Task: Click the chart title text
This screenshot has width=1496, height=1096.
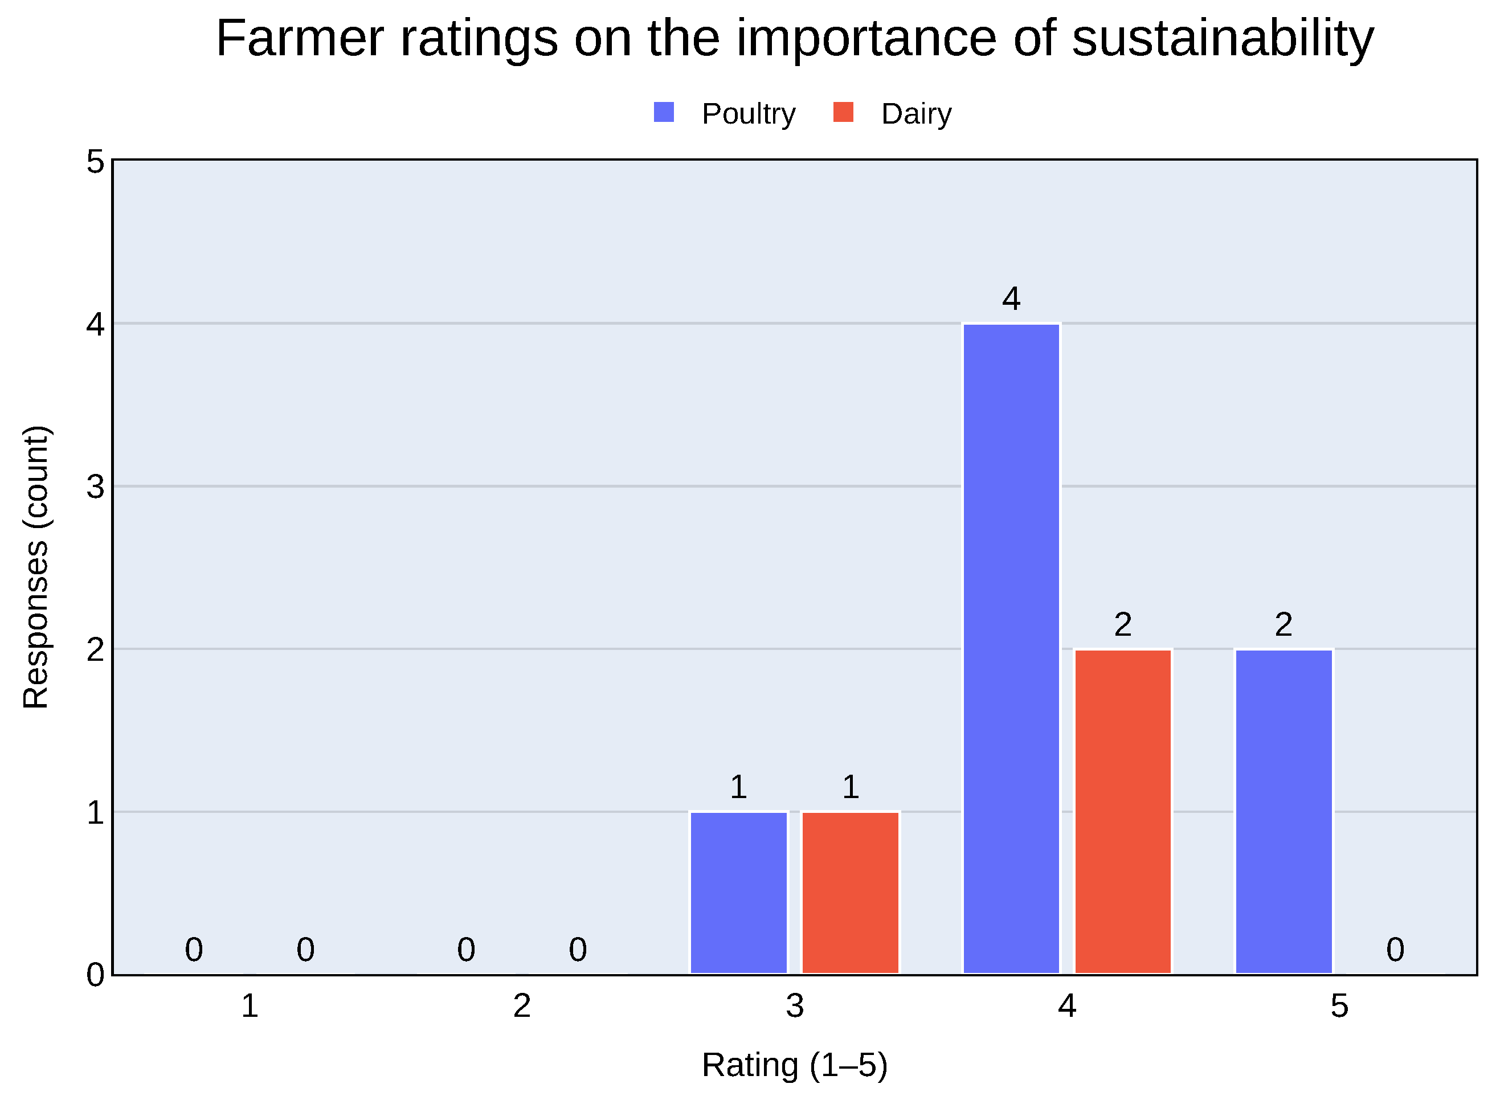Action: (x=795, y=39)
